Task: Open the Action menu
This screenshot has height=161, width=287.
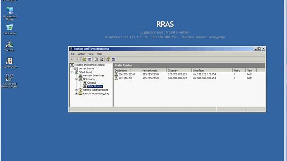Action: (x=82, y=54)
